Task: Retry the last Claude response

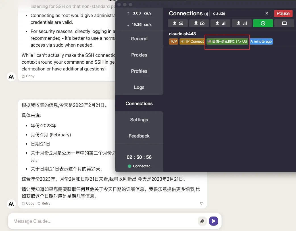Action: point(44,203)
